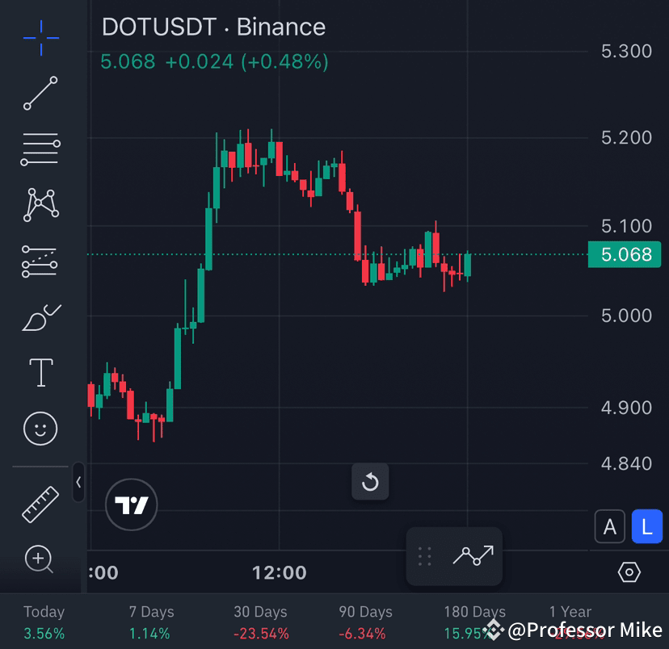View Today's 3.56% performance period
The height and width of the screenshot is (649, 669).
tap(44, 622)
